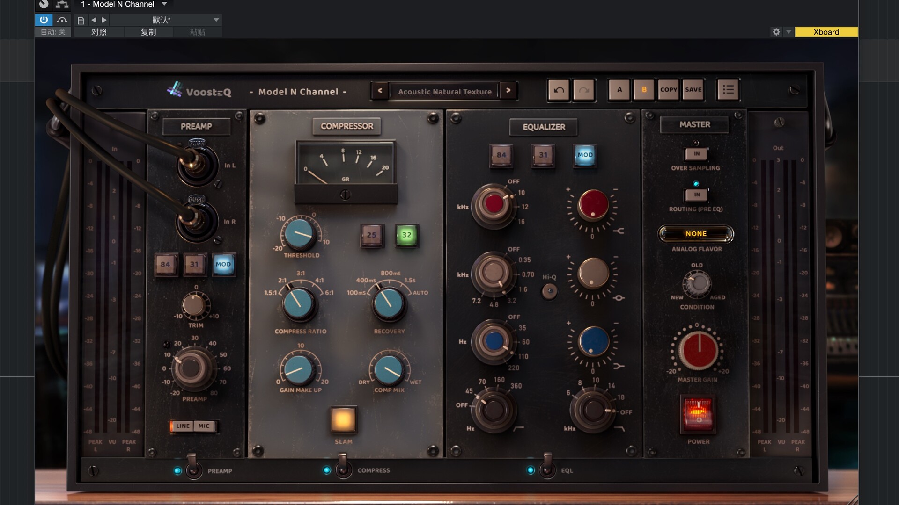Flip the EQL section bypass switch

click(x=547, y=466)
